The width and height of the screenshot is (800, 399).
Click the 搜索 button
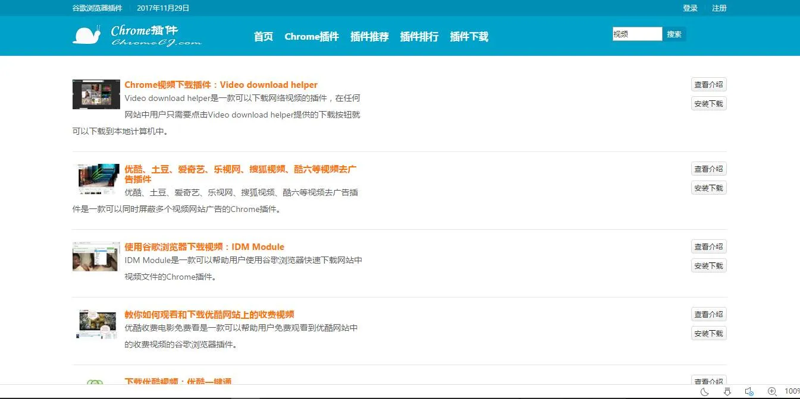tap(674, 34)
